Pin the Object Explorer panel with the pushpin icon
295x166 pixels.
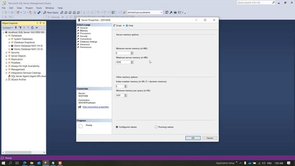(x=40, y=23)
